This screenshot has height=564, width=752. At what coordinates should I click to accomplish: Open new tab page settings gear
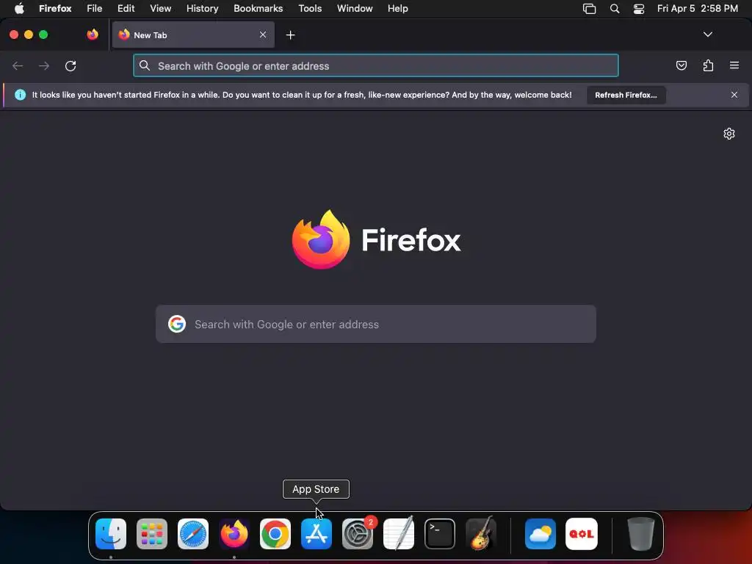pyautogui.click(x=729, y=134)
